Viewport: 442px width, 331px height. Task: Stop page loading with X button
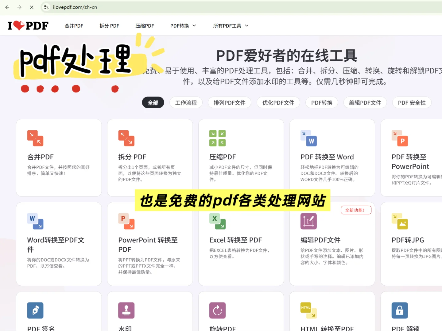32,7
